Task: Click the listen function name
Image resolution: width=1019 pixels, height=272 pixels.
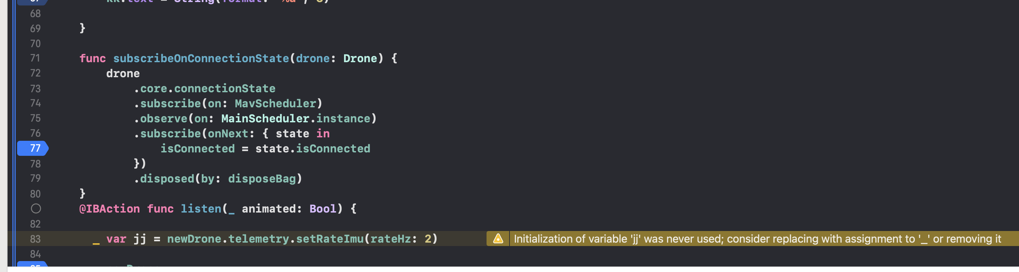Action: pyautogui.click(x=201, y=208)
